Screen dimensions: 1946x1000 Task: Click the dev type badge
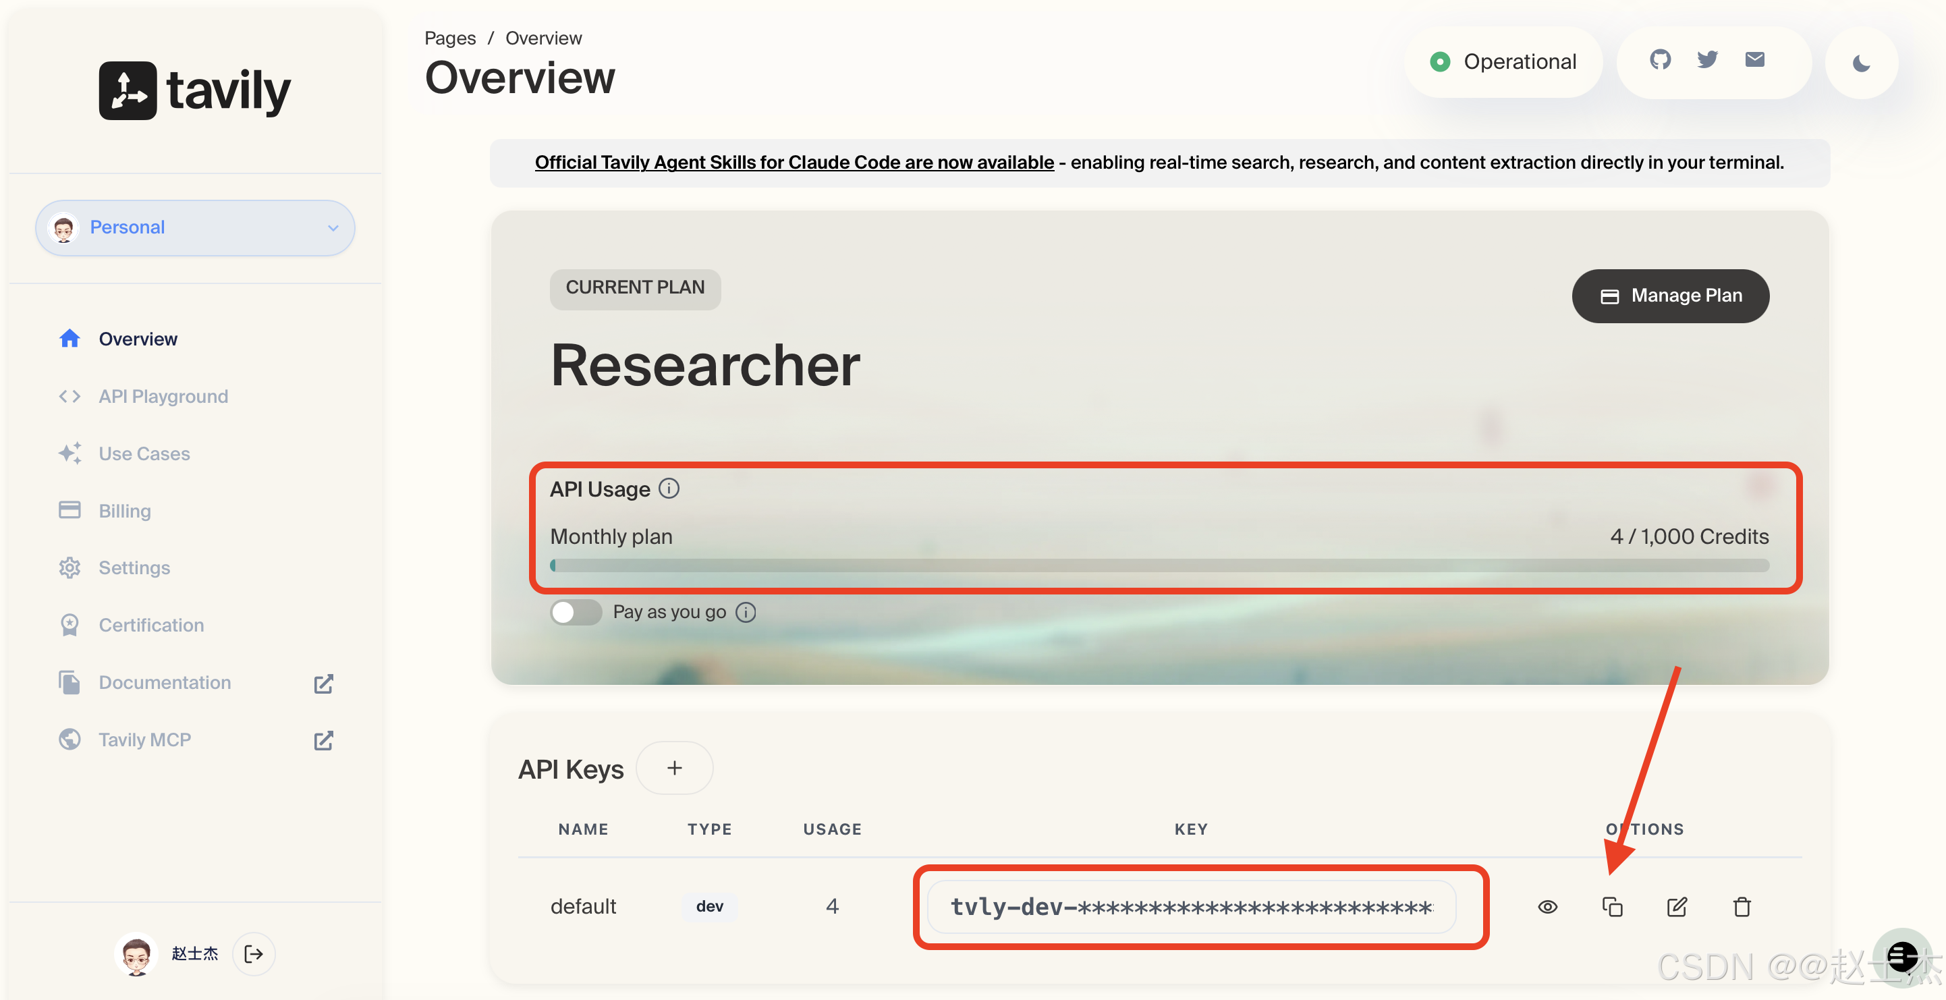point(709,906)
